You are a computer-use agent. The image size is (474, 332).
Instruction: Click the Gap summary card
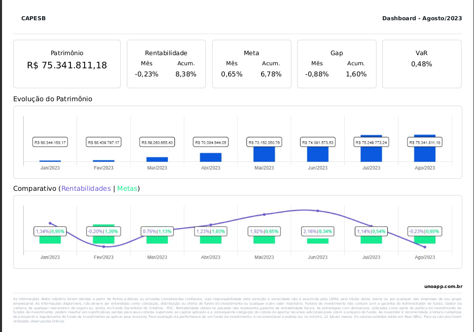pyautogui.click(x=337, y=64)
